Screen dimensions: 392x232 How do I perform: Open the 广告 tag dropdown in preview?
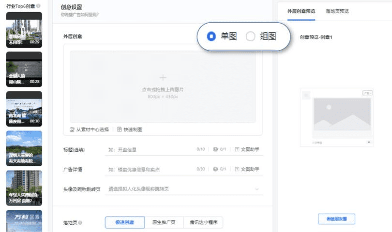pos(367,93)
